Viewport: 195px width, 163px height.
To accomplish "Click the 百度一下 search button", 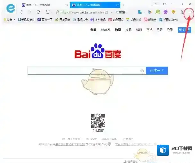I will click(157, 71).
